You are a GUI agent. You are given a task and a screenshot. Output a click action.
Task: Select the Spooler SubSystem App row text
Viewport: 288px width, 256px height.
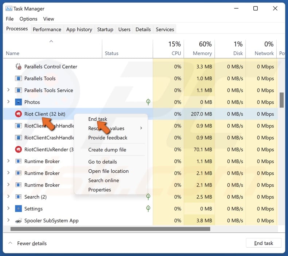click(51, 221)
